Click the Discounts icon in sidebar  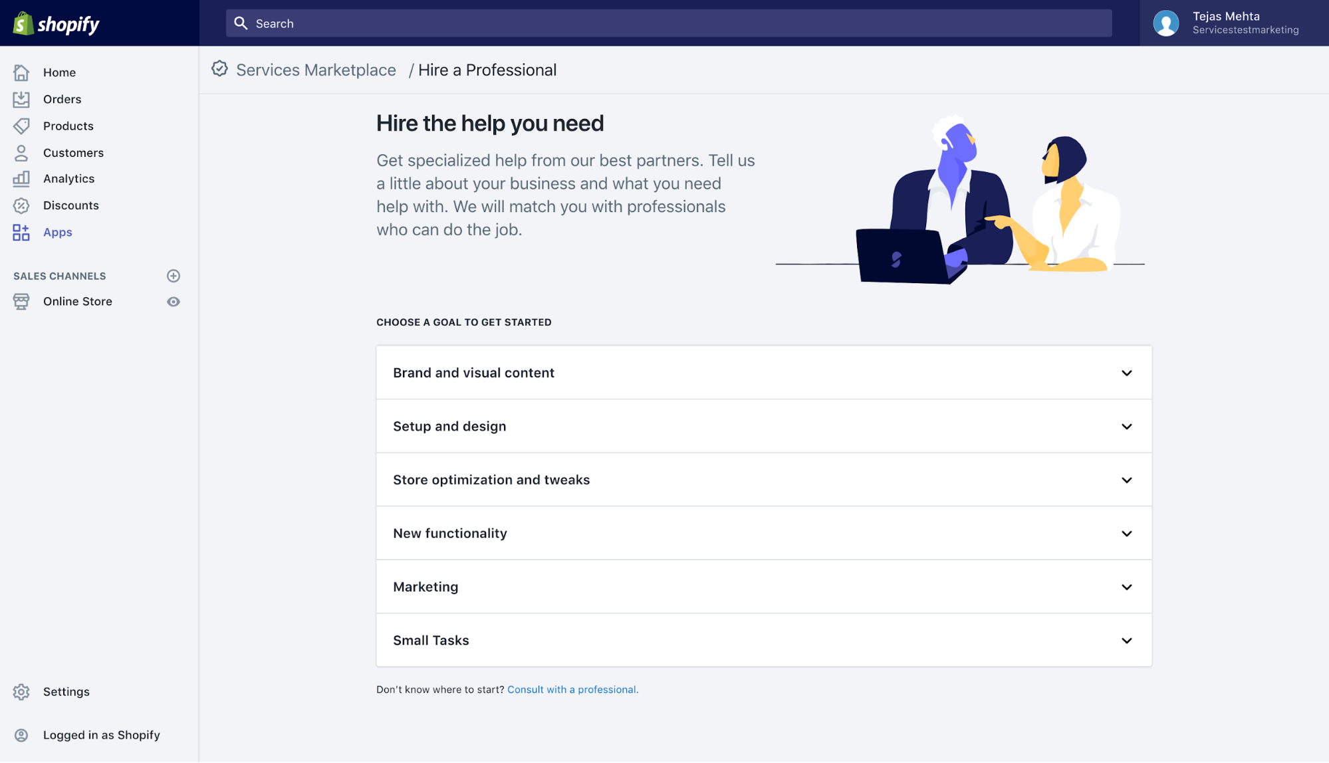[x=21, y=205]
